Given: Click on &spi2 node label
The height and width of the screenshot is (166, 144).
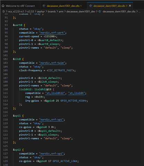Looking at the screenshot, I should (x=17, y=150).
